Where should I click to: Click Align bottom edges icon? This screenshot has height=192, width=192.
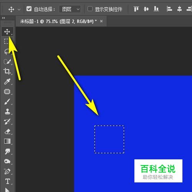click(156, 9)
